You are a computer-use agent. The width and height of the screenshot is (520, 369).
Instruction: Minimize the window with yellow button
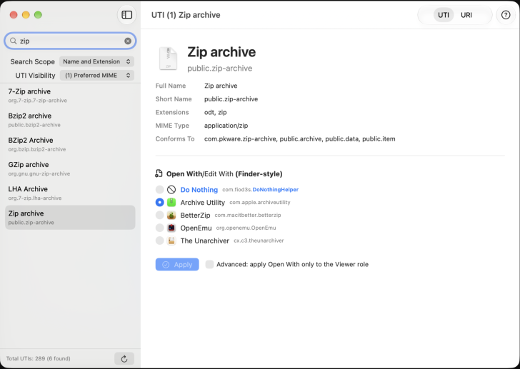[26, 14]
